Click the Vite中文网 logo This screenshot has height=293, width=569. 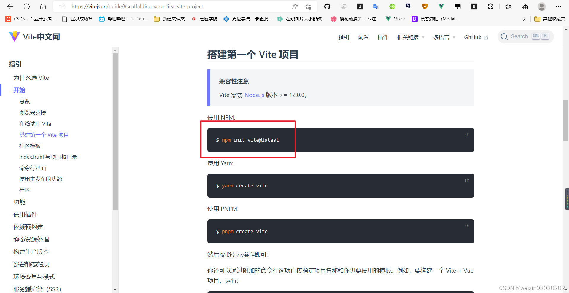(34, 37)
